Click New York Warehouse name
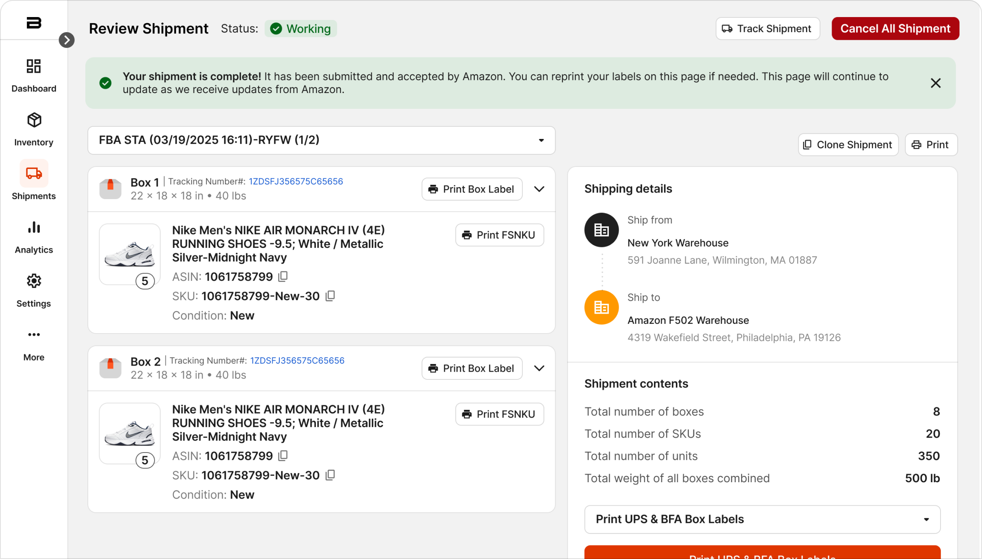The width and height of the screenshot is (982, 559). tap(678, 243)
